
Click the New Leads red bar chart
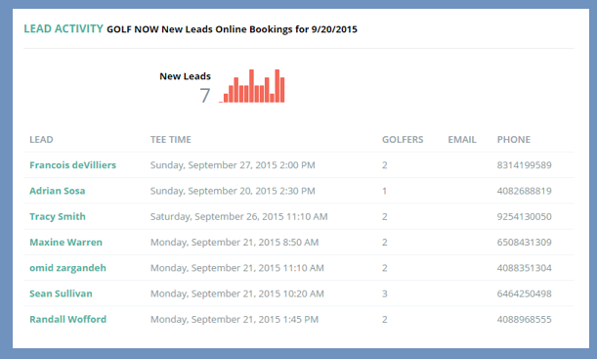252,86
